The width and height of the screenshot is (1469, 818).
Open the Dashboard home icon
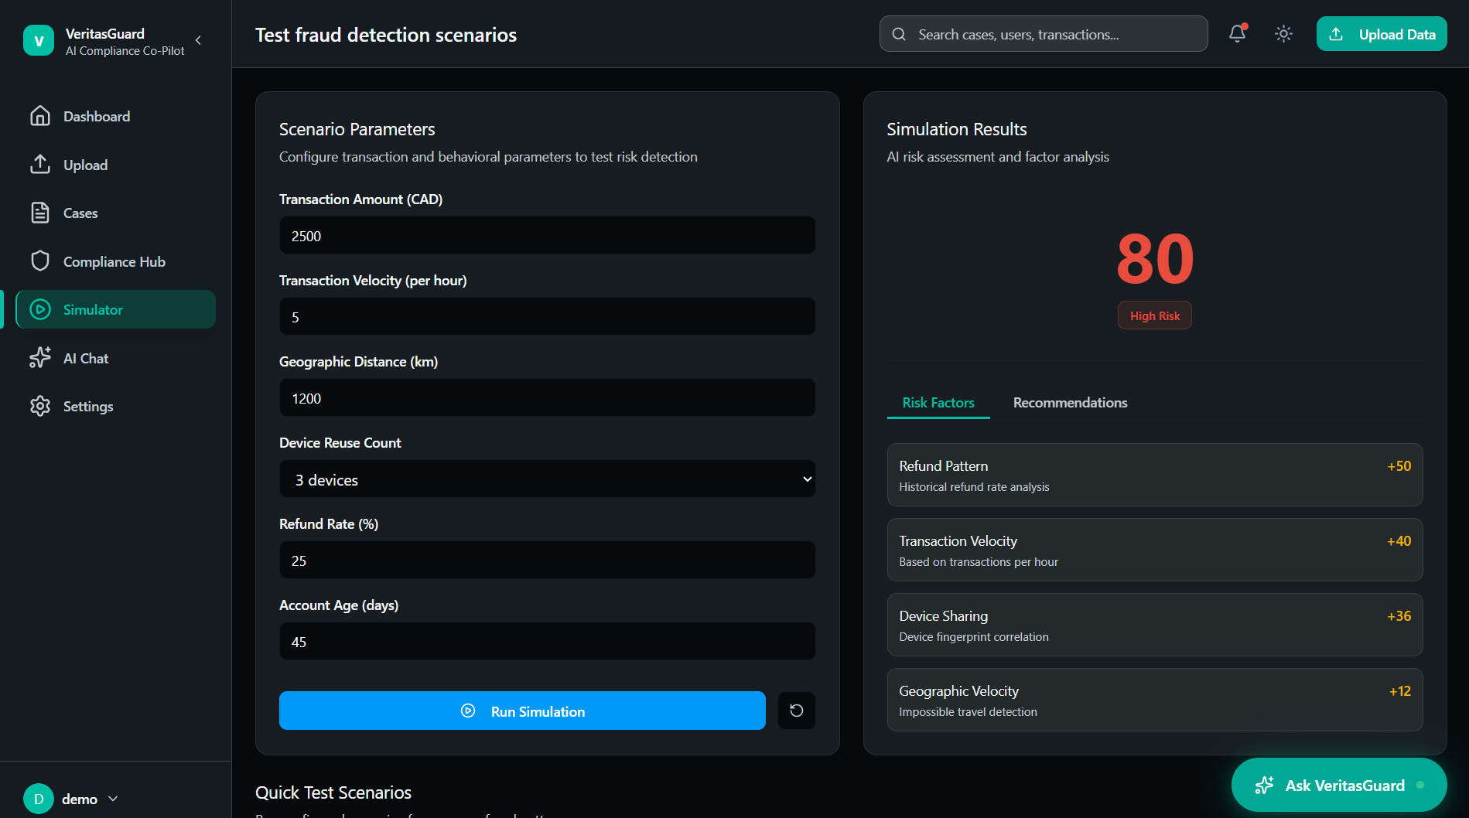click(40, 116)
